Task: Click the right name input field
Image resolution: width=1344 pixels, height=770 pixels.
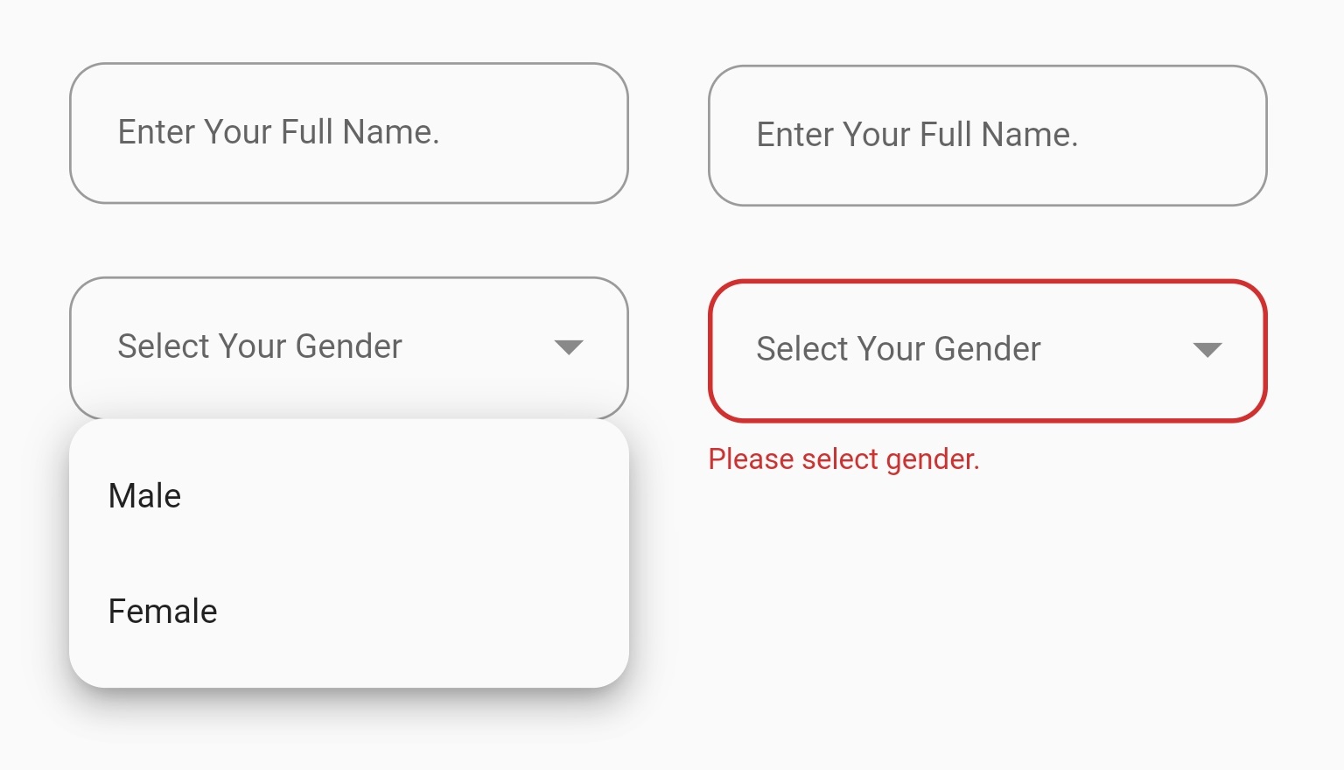Action: [x=987, y=136]
